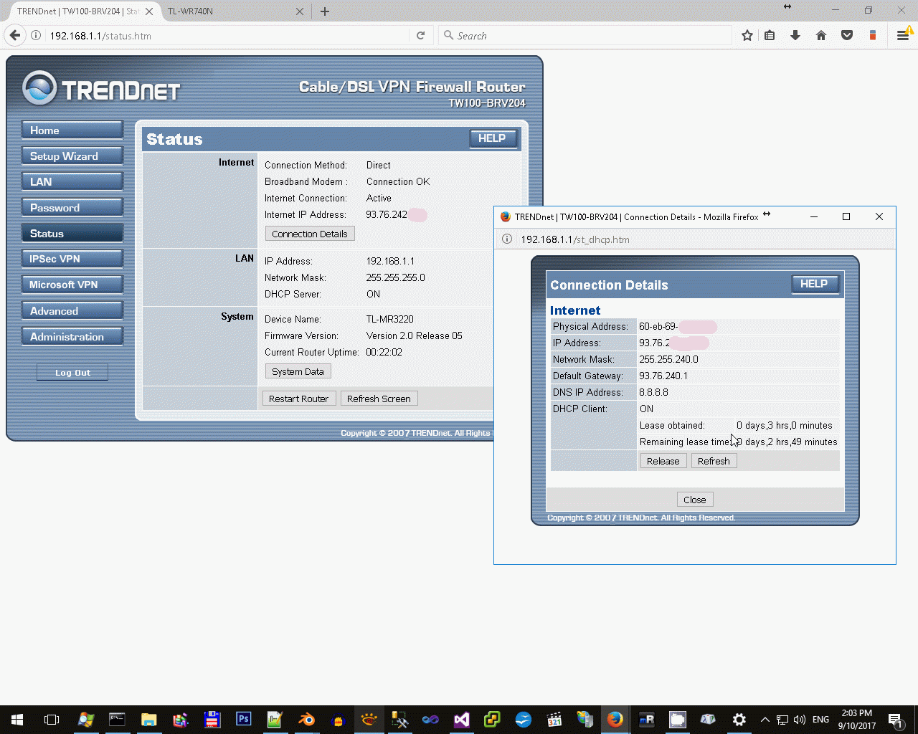Release the DHCP lease
The image size is (918, 734).
[x=663, y=461]
